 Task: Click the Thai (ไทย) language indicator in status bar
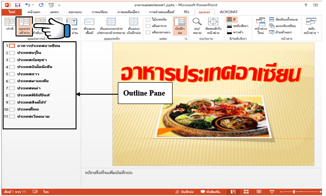46,192
